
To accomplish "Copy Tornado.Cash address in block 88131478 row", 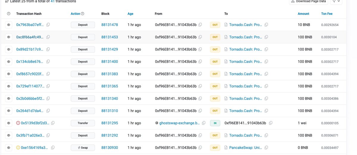I will tap(266, 25).
